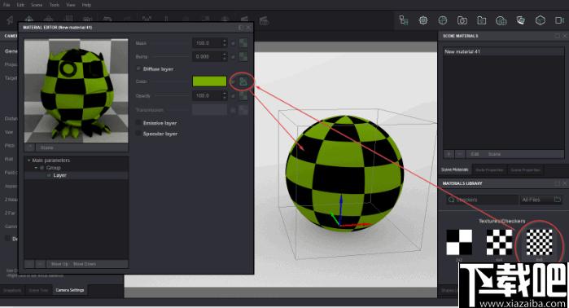
Task: Click the scene hierarchy tree toolbar icon
Action: (x=404, y=20)
